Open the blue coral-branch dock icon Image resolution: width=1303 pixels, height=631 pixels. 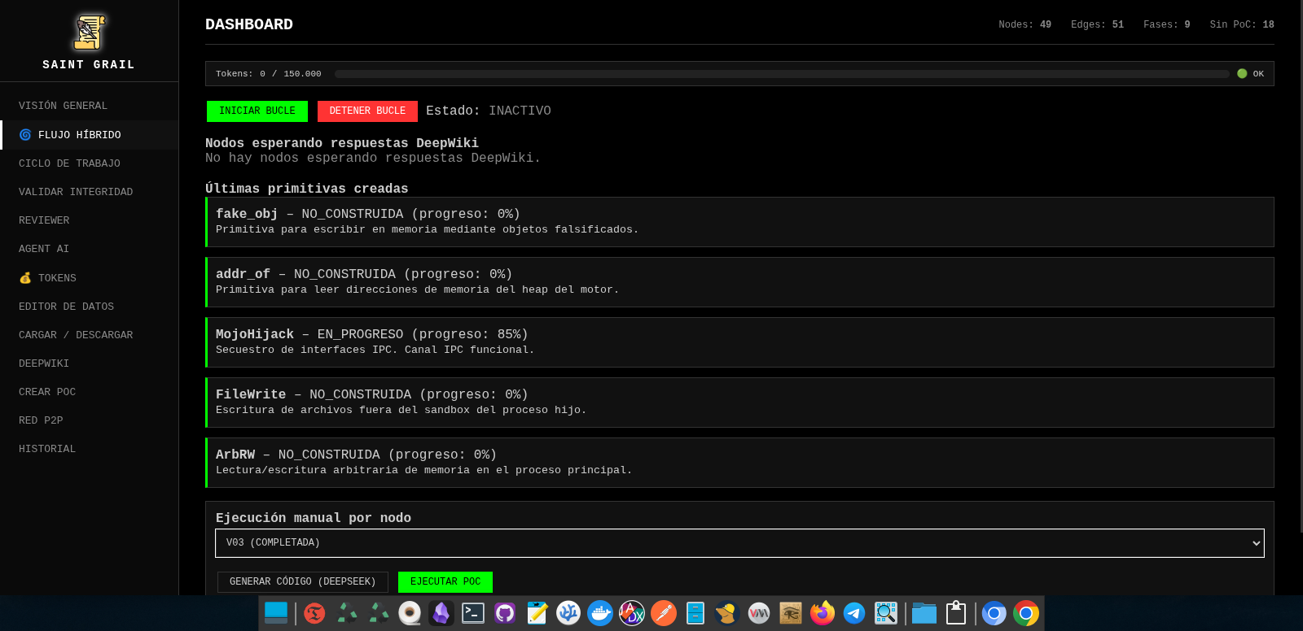click(x=568, y=613)
